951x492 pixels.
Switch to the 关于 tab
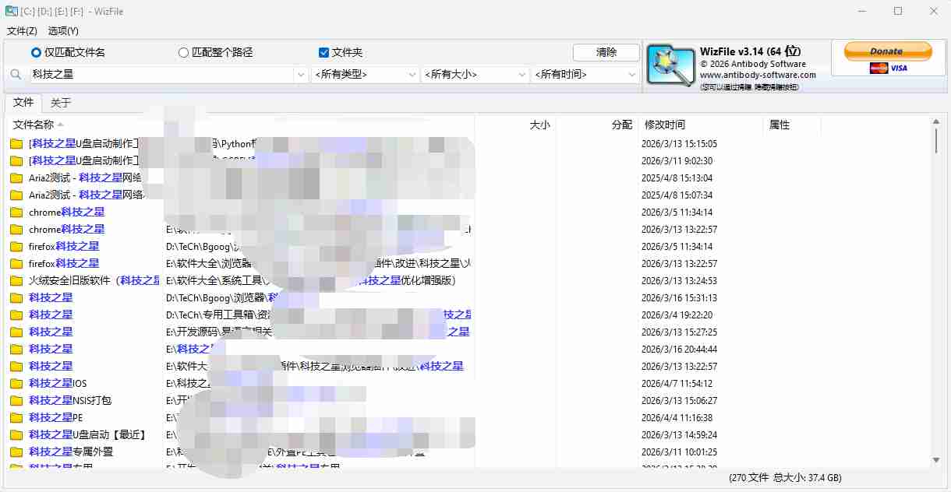point(61,103)
